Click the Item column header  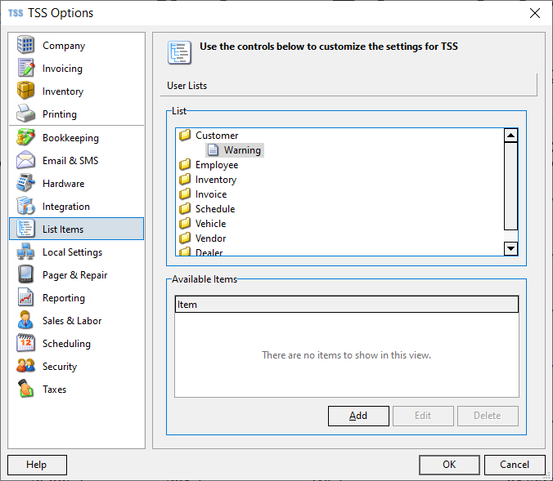pos(347,305)
